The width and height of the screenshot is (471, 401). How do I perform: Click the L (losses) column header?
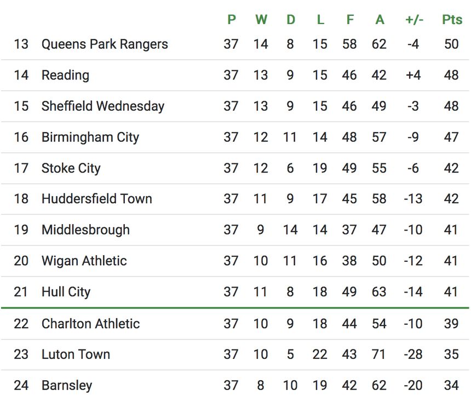[320, 20]
